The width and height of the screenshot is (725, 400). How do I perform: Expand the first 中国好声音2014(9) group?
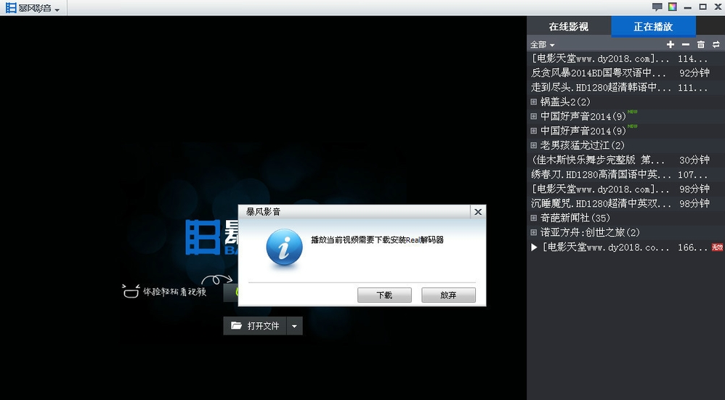(533, 116)
